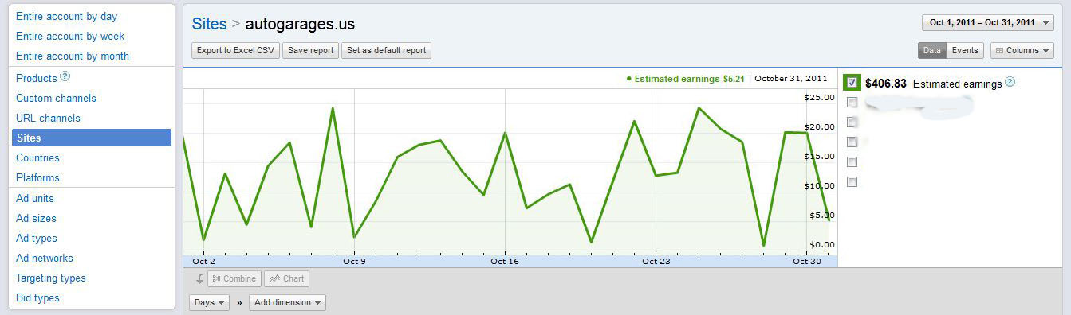This screenshot has height=315, width=1071.
Task: Select Countries in the sidebar
Action: pyautogui.click(x=37, y=157)
